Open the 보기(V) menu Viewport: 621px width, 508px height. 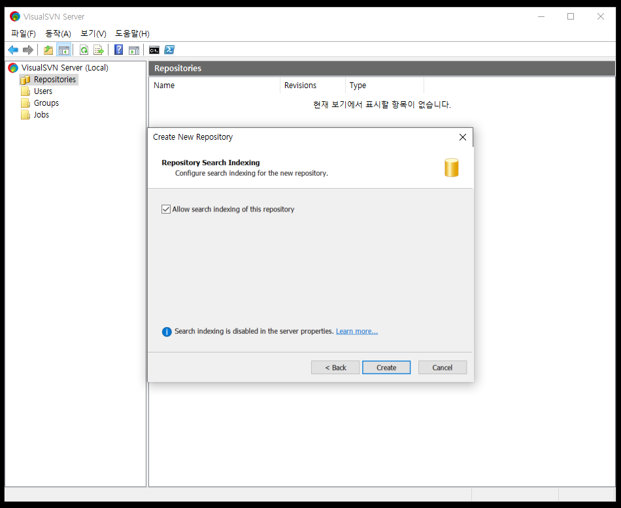pyautogui.click(x=93, y=34)
